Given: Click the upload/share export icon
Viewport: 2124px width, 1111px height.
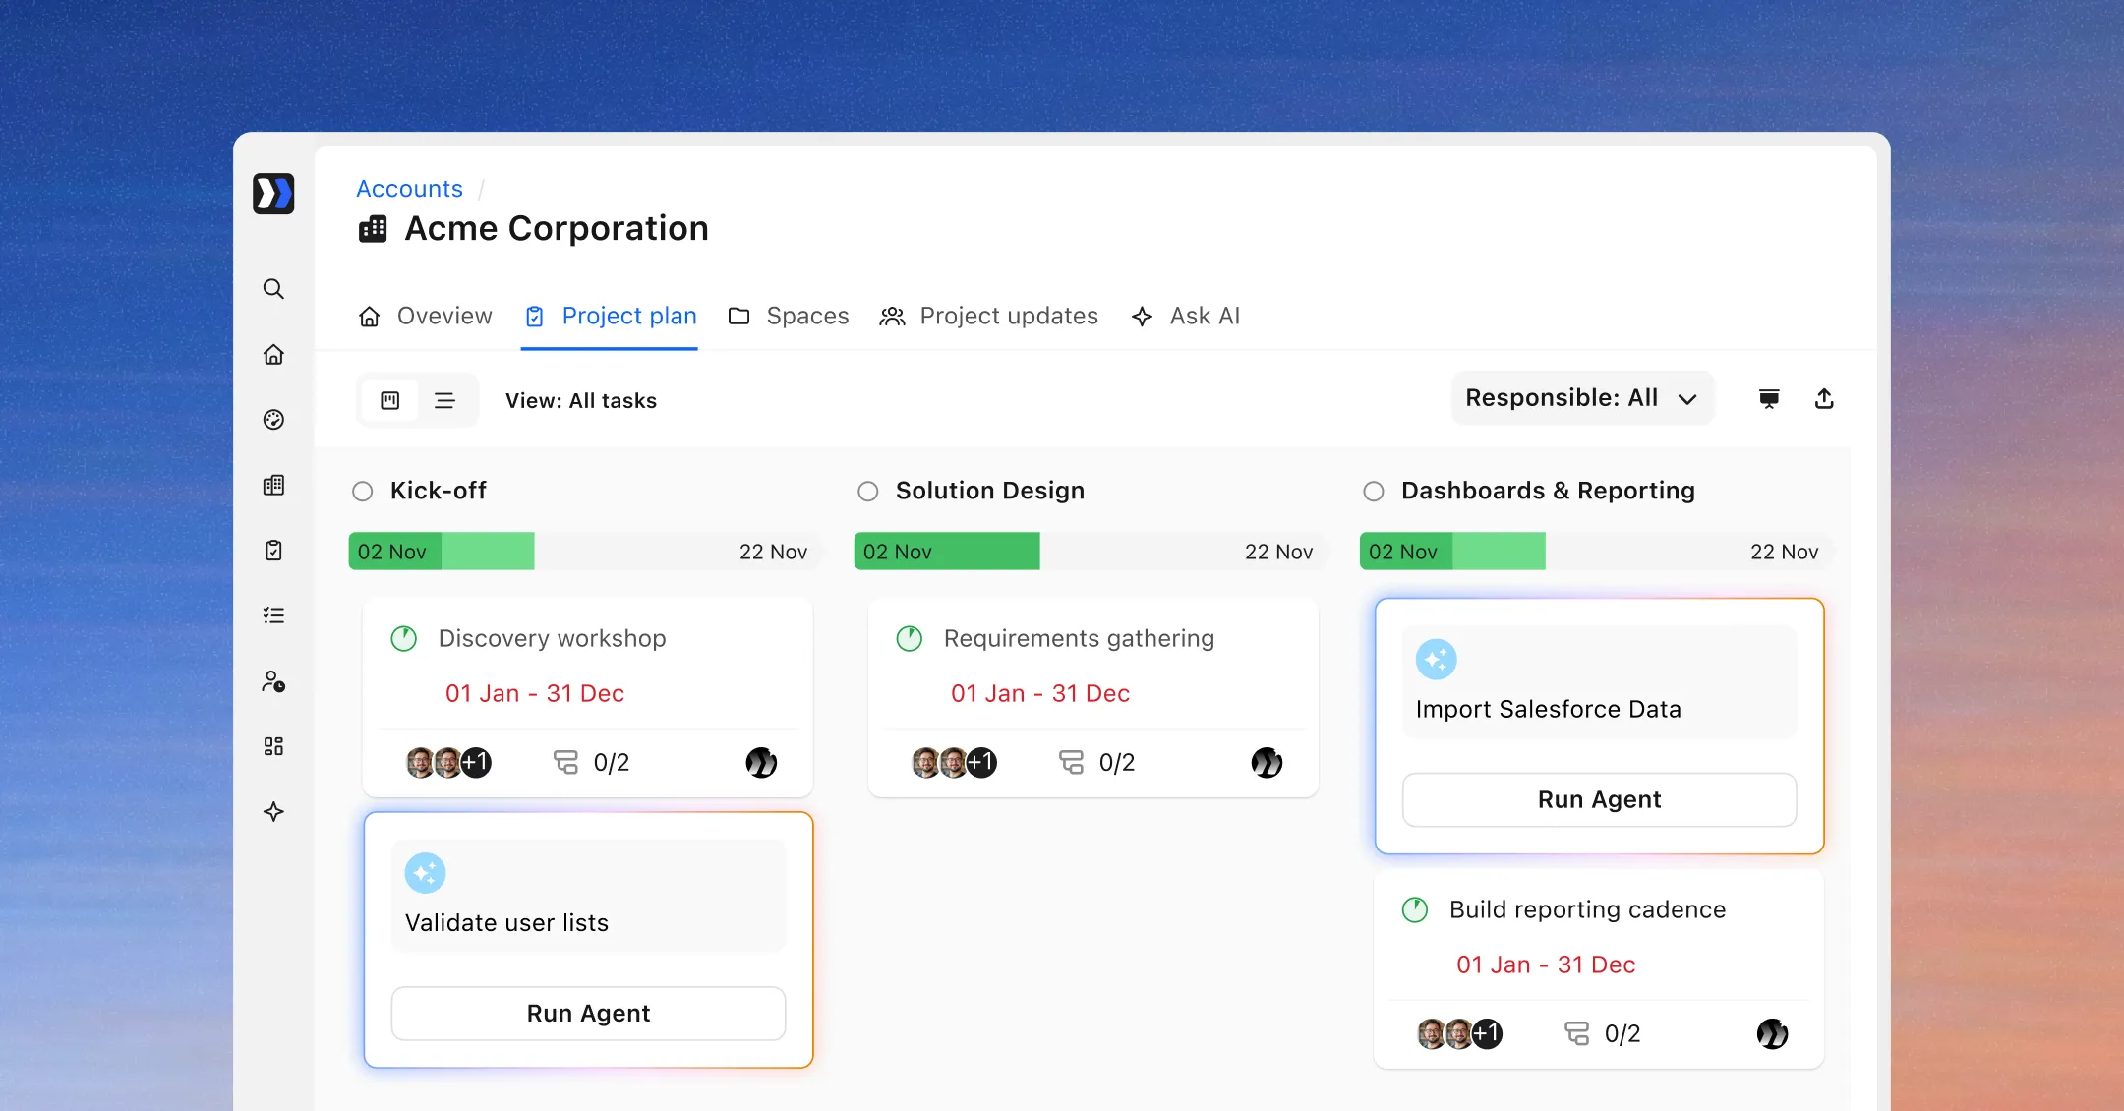Looking at the screenshot, I should click(1824, 399).
